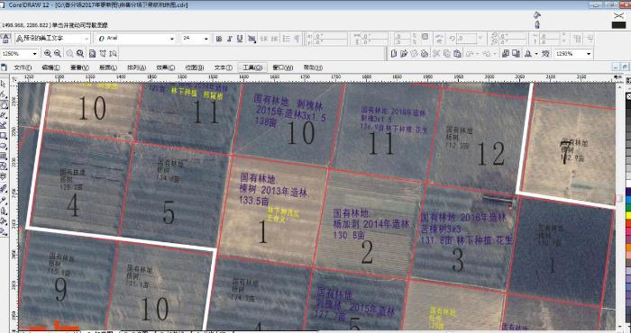The image size is (631, 333).
Task: Minimize the document window inside CorelDRAW
Action: tap(616, 67)
